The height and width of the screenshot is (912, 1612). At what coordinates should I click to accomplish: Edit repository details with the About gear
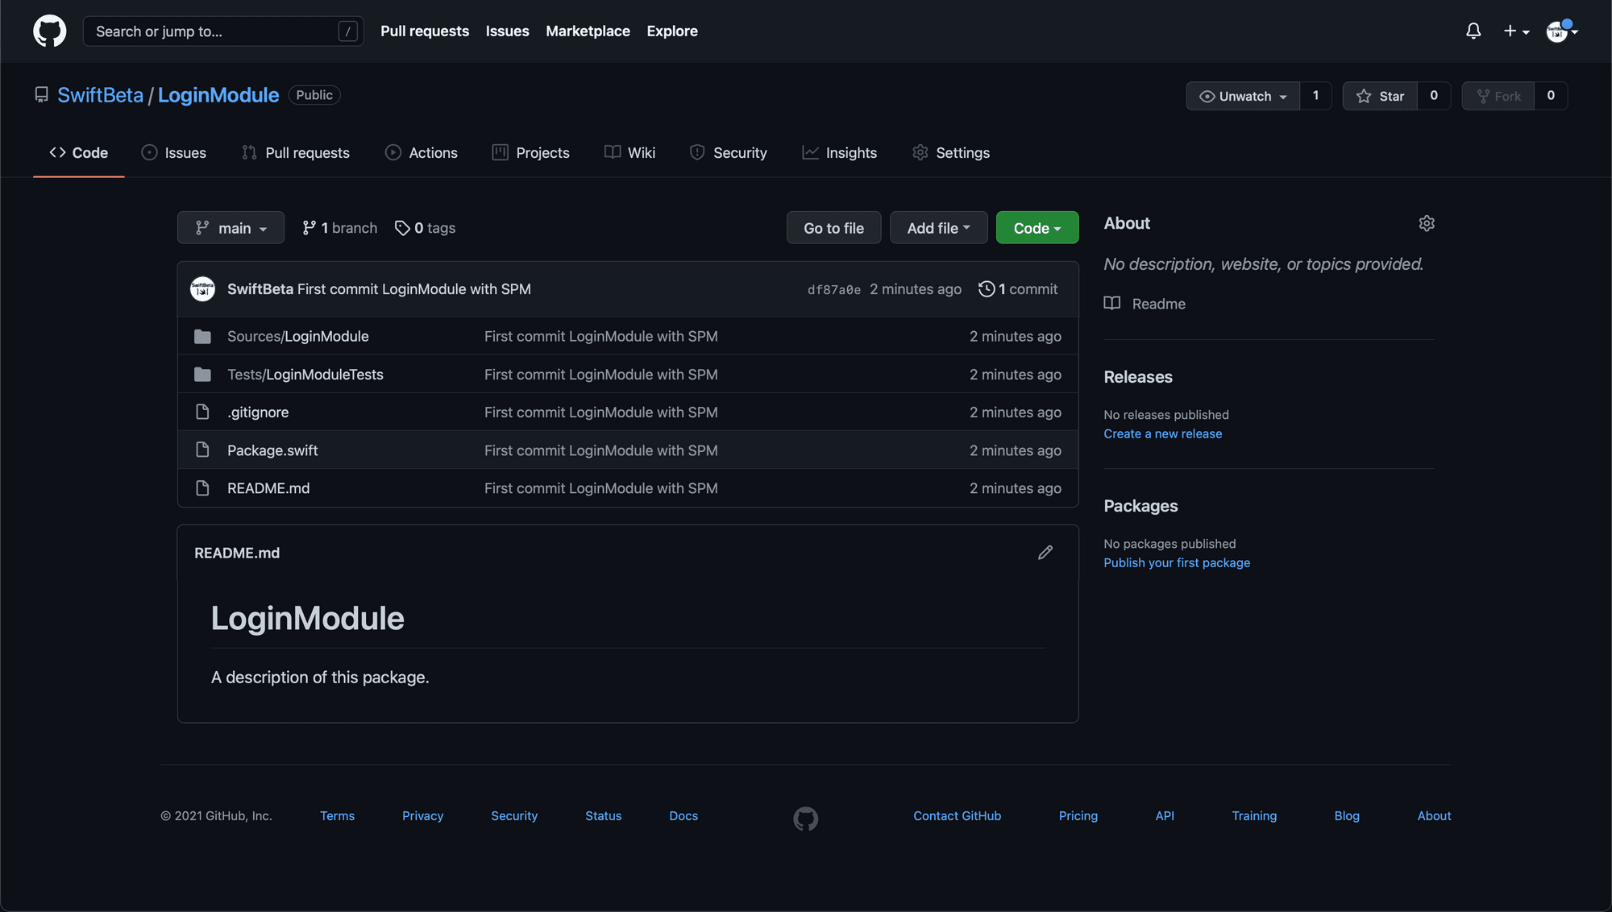coord(1427,223)
